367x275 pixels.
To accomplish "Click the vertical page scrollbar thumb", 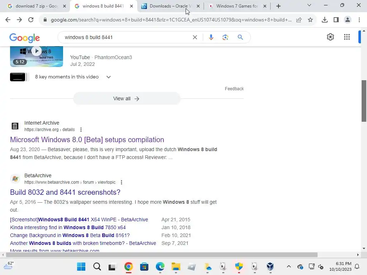I will pos(364,101).
